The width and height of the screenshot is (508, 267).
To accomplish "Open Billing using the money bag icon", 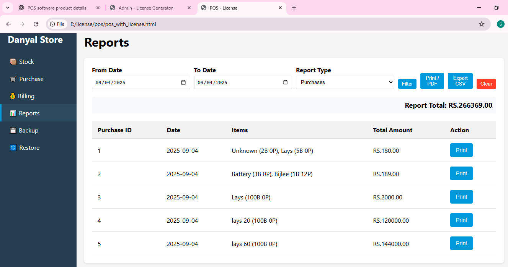I will pyautogui.click(x=12, y=96).
